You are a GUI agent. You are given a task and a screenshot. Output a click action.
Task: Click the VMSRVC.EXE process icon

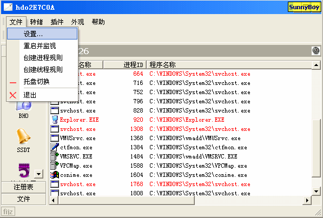coord(55,156)
